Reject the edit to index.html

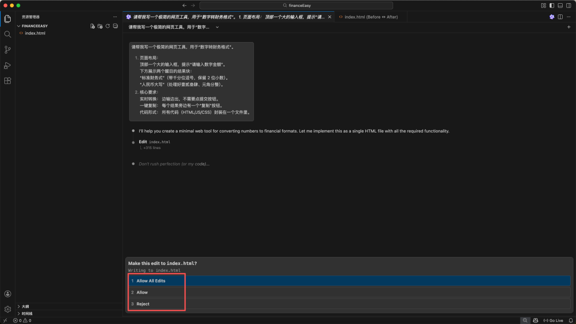142,304
